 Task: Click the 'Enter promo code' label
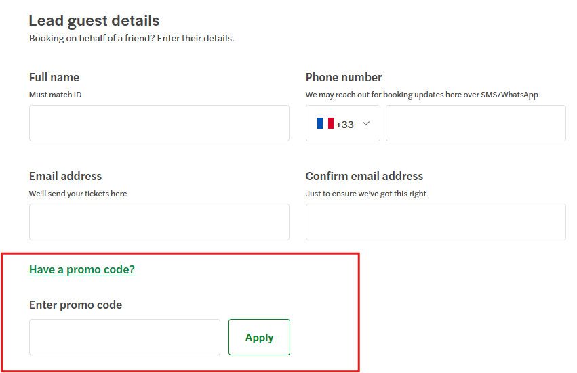tap(75, 305)
